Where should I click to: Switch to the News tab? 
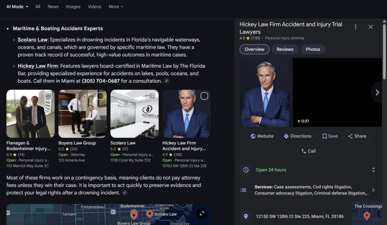tap(53, 7)
